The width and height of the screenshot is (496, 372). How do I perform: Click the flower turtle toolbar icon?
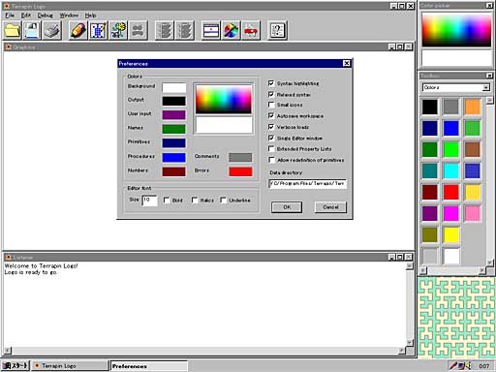pos(118,30)
